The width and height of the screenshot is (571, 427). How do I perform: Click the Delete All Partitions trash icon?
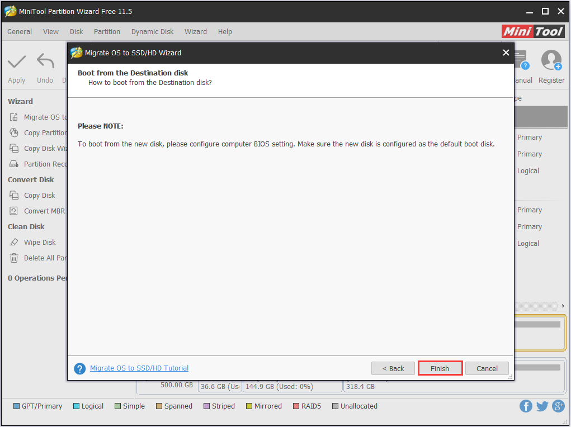pos(14,258)
